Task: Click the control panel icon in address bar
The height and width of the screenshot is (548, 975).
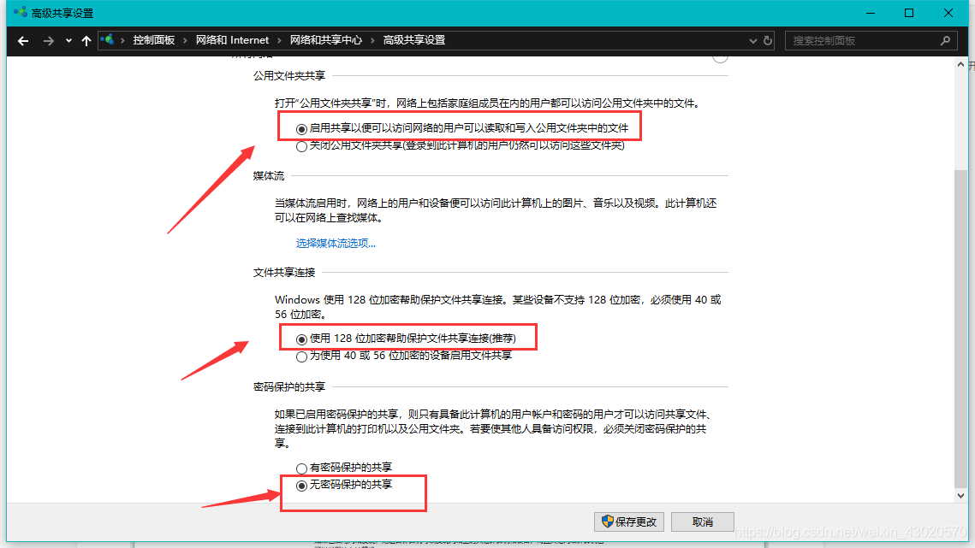Action: click(x=107, y=40)
